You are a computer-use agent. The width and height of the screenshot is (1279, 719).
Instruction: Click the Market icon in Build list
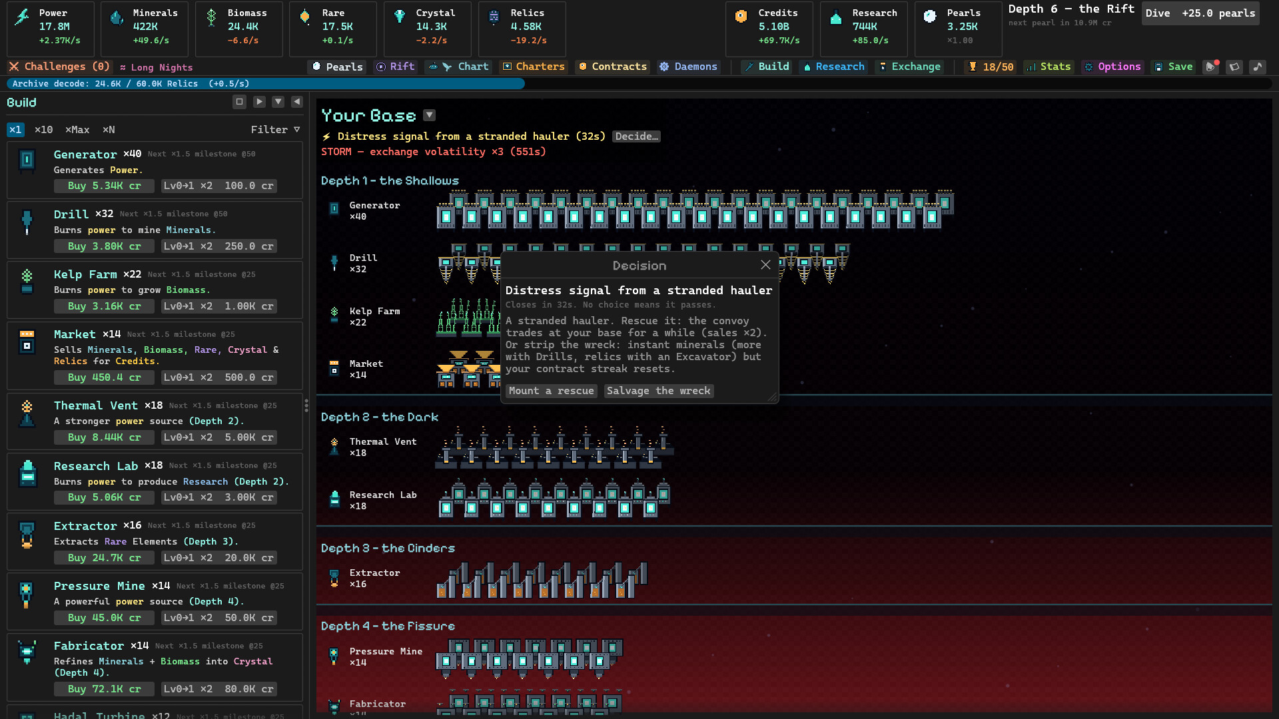(27, 342)
